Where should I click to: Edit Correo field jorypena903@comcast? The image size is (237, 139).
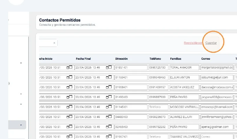click(x=217, y=97)
